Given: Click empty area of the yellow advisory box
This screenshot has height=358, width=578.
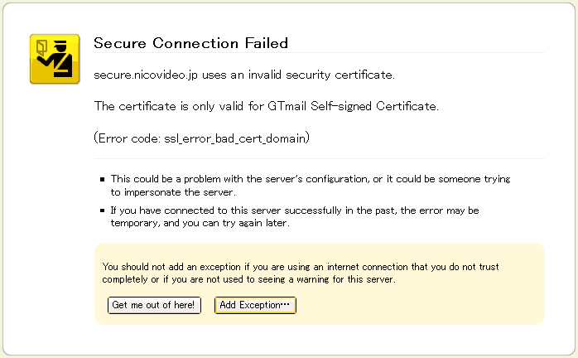Looking at the screenshot, I should 420,307.
